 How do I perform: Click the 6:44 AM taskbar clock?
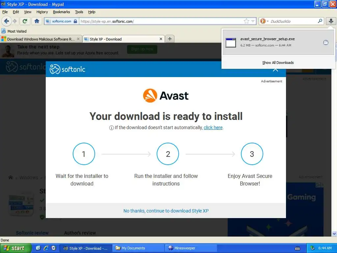tap(325, 248)
